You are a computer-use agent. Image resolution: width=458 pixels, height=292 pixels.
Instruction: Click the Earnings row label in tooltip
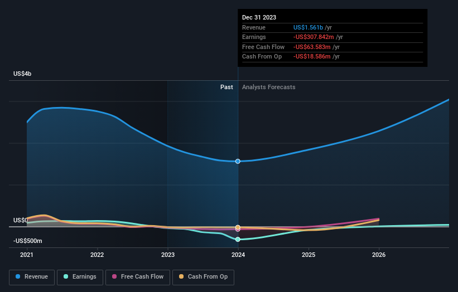click(254, 37)
